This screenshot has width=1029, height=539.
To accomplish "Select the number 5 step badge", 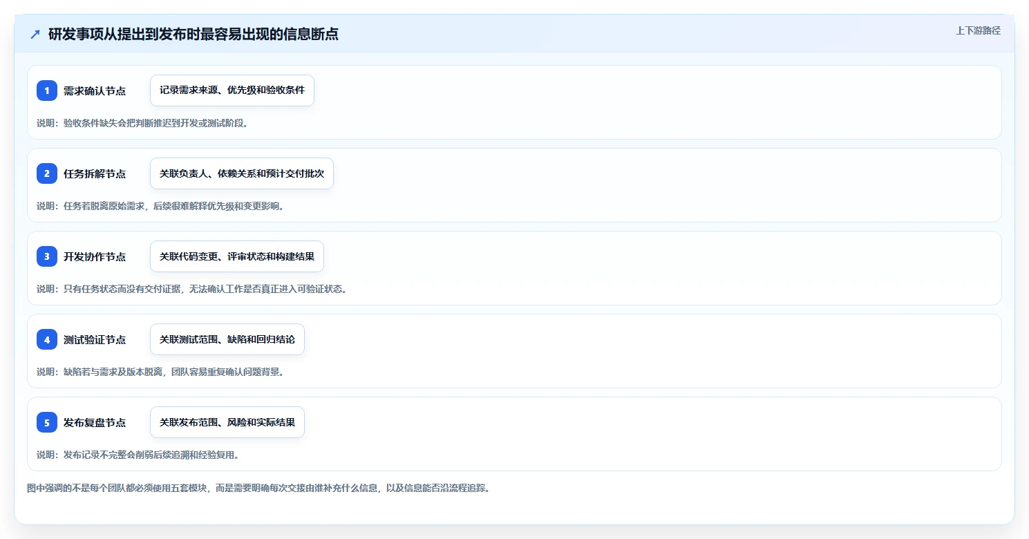I will pyautogui.click(x=47, y=422).
